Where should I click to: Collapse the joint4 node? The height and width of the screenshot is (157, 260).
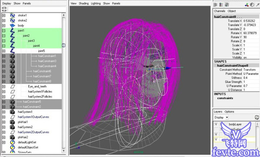click(x=4, y=46)
